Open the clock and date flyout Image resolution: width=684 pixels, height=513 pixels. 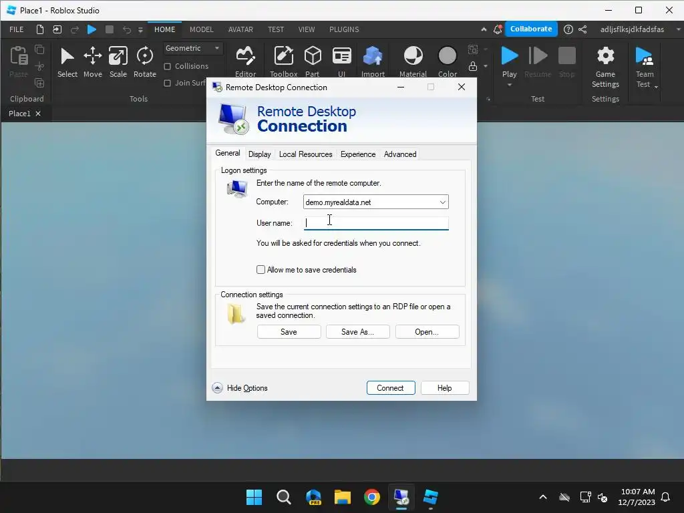click(637, 497)
